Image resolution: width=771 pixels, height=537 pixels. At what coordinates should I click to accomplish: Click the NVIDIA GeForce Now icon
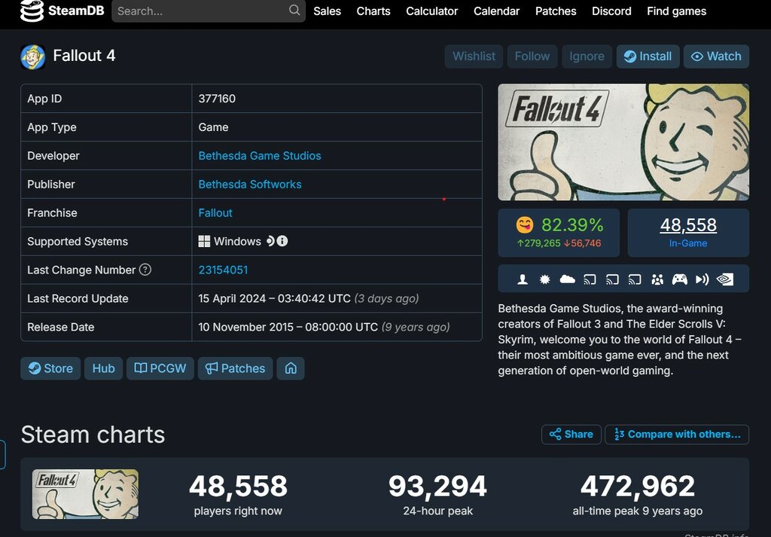click(x=725, y=279)
